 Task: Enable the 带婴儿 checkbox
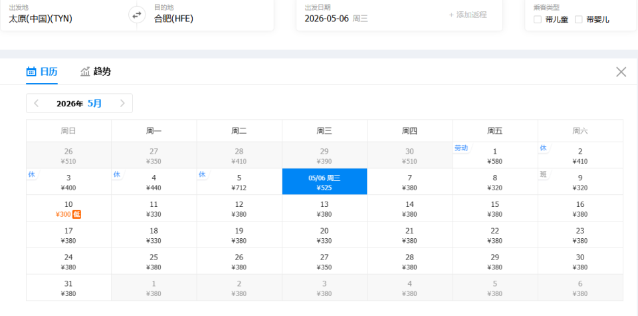(579, 19)
